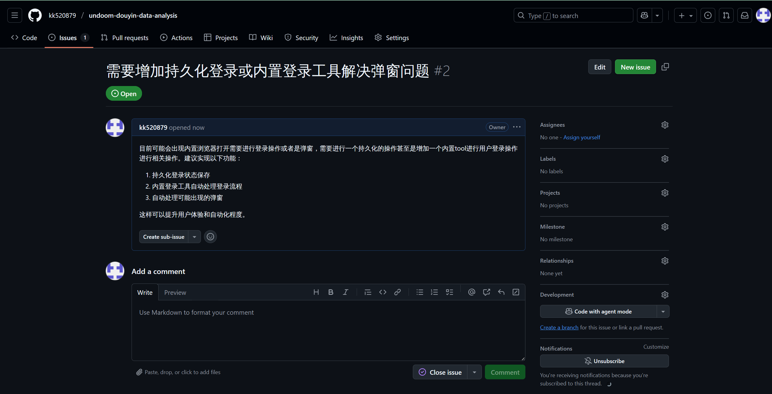Switch the comment editor to Preview
772x394 pixels.
click(175, 293)
